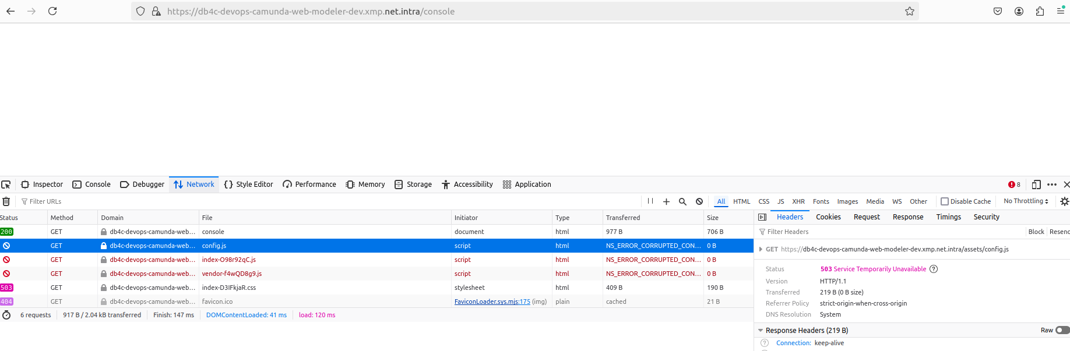
Task: Open the Storage tab
Action: pos(413,185)
